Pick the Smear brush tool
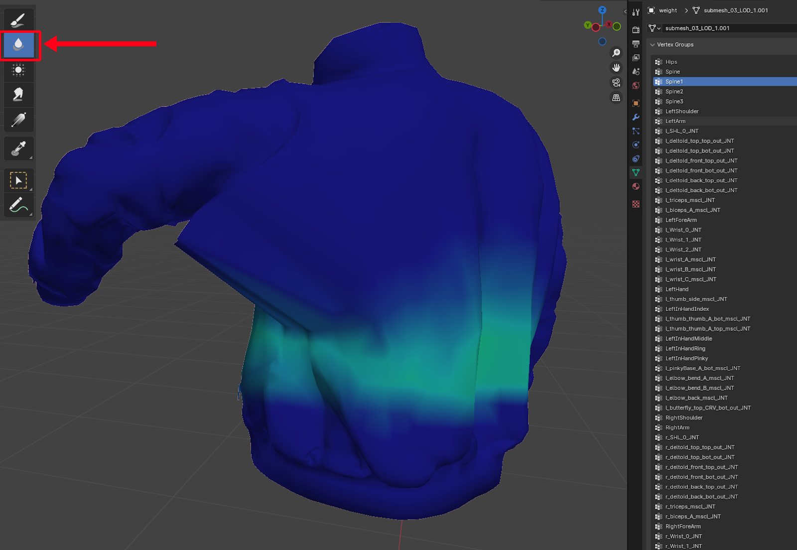This screenshot has width=797, height=550. click(18, 95)
